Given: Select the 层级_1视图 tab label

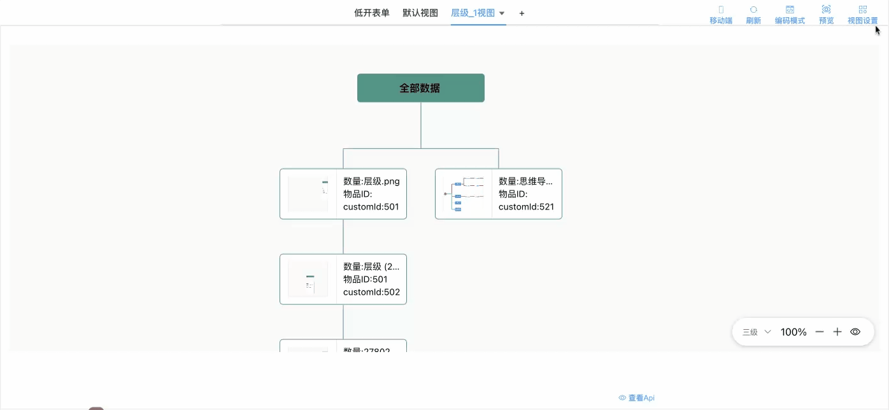Looking at the screenshot, I should [473, 13].
